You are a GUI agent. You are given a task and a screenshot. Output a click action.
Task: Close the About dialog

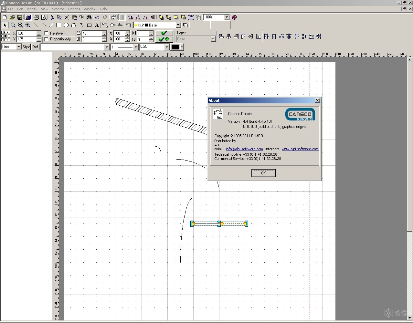(317, 100)
